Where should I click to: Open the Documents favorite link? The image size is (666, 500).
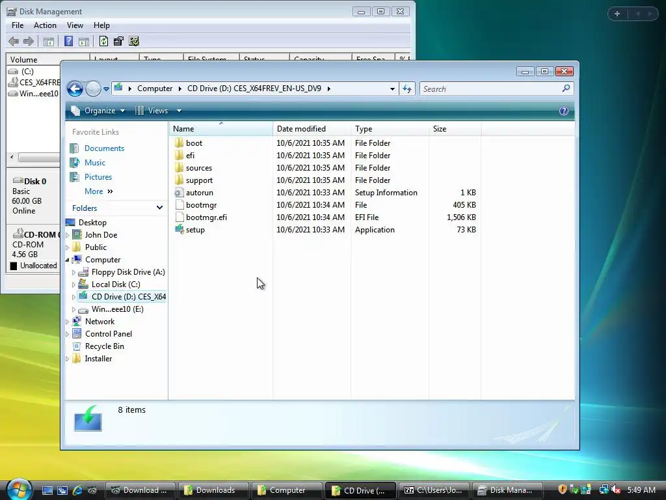(104, 148)
